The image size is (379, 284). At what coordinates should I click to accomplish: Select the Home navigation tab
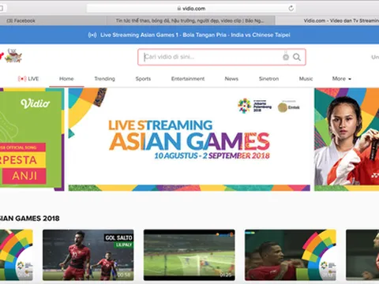coord(66,79)
